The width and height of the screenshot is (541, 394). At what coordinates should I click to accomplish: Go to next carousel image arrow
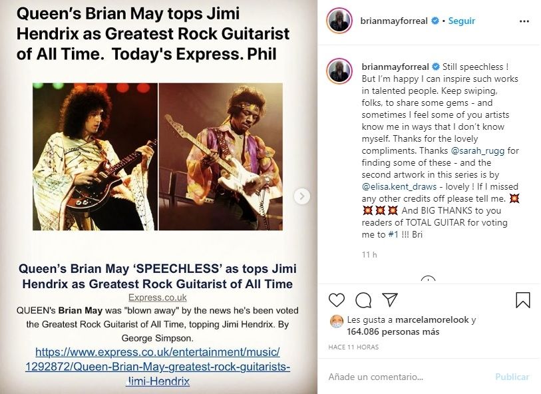tap(302, 196)
